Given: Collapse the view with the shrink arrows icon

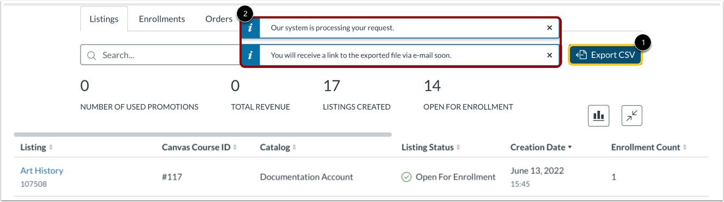Looking at the screenshot, I should [632, 116].
